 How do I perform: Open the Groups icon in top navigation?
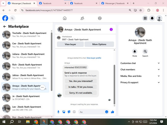point(100,18)
